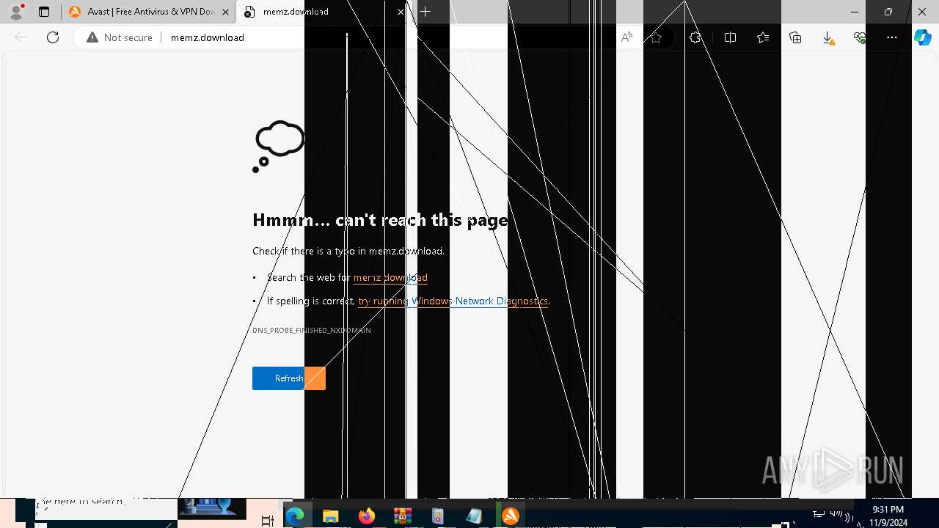Open Settings and more ellipsis menu
The height and width of the screenshot is (528, 939).
pyautogui.click(x=892, y=37)
